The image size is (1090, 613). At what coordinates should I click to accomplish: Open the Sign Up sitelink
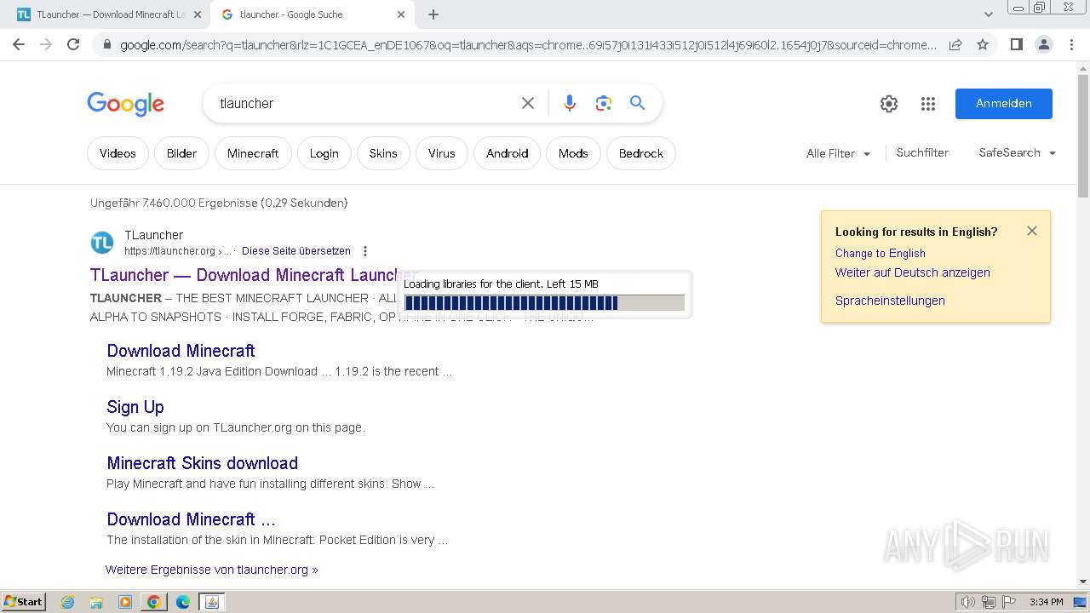pyautogui.click(x=135, y=407)
